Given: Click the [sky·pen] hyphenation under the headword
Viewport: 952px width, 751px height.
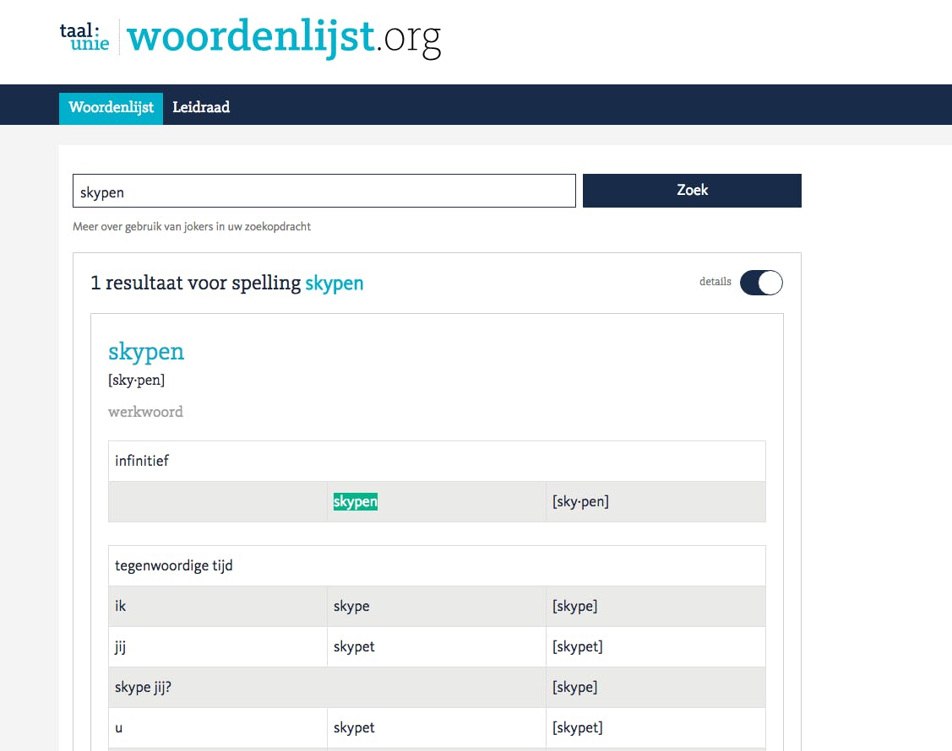Looking at the screenshot, I should pyautogui.click(x=137, y=381).
